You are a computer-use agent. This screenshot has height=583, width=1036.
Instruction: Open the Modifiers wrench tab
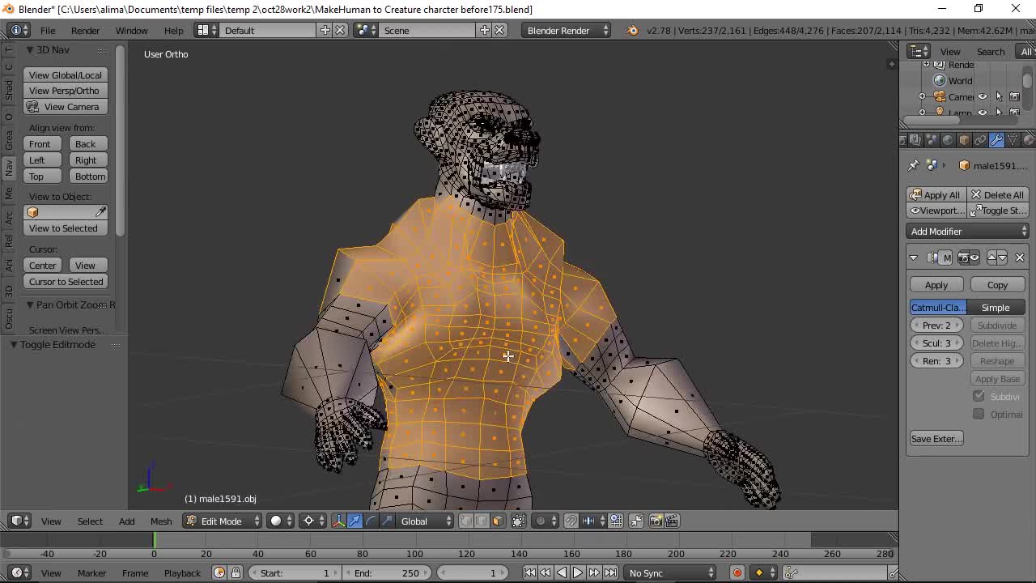pyautogui.click(x=996, y=140)
